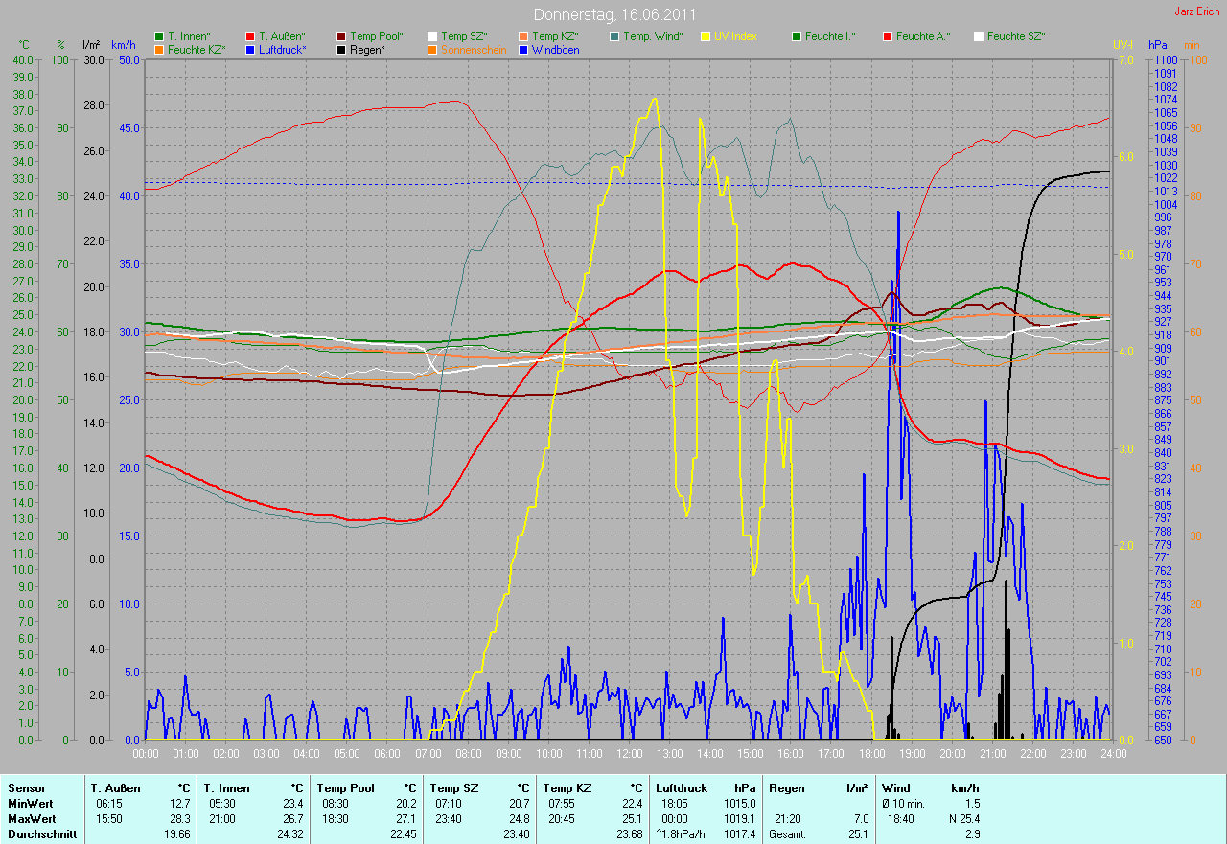This screenshot has width=1227, height=844.
Task: Click the T. Außen minimum value '12.7'
Action: (180, 804)
